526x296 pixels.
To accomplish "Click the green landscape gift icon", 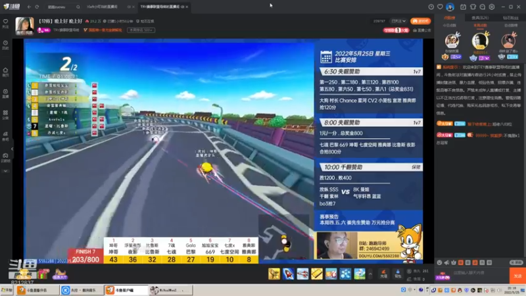I will coord(360,274).
